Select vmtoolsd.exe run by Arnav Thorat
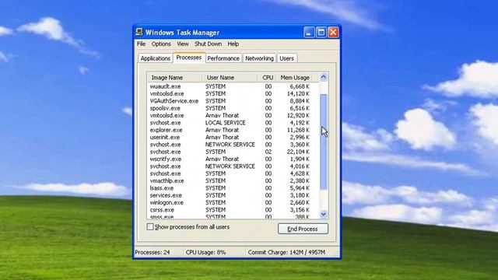Viewport: 498px width, 280px height. [x=233, y=116]
